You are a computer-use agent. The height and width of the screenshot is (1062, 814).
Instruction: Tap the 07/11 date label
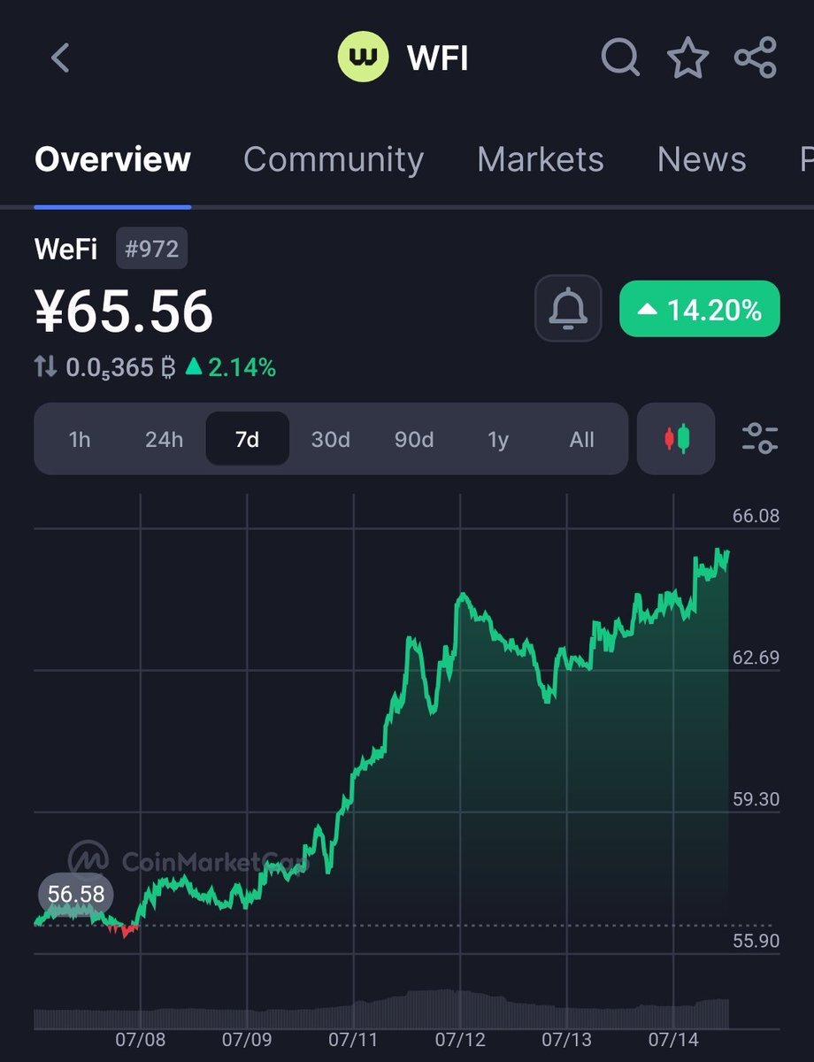(353, 1040)
